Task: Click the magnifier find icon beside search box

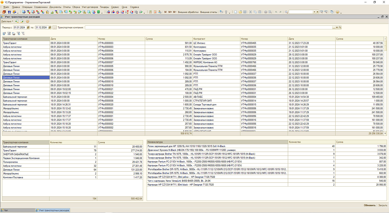Action: point(286,12)
